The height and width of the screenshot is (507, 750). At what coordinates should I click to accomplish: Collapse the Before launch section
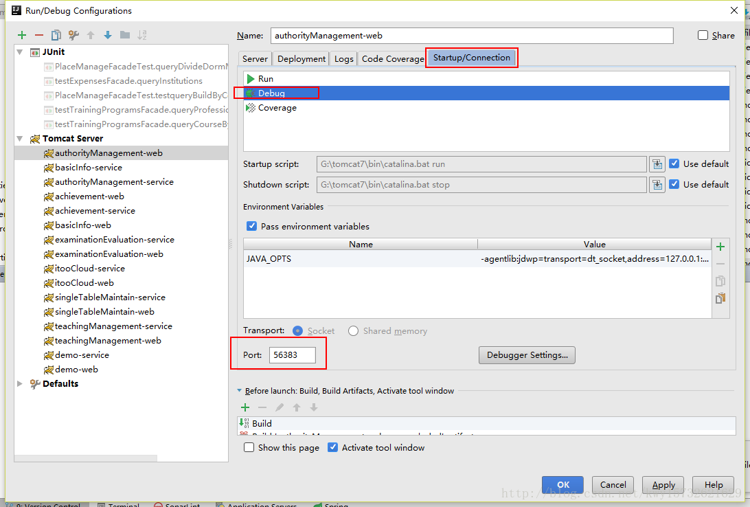pyautogui.click(x=239, y=391)
